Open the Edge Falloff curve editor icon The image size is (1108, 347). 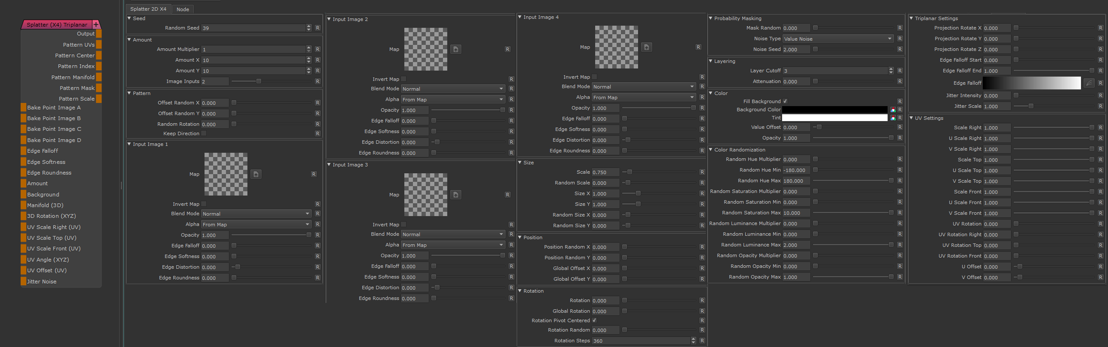click(1089, 83)
